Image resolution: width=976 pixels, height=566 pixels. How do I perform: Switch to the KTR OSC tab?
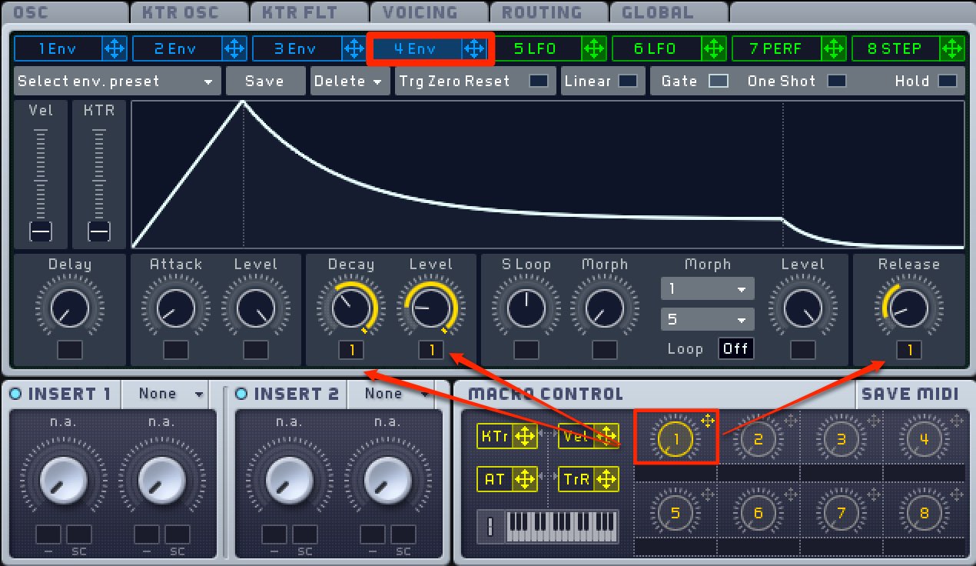[189, 12]
